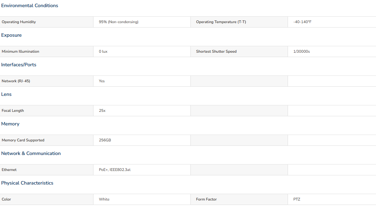
Task: Select the Shortest Shutter Speed label
Action: (x=216, y=52)
